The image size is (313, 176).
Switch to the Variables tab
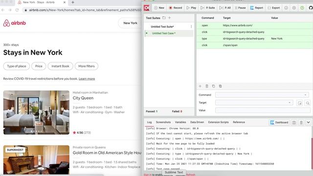pyautogui.click(x=180, y=122)
